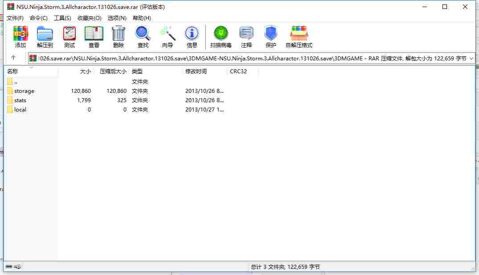Screen dimensions: 479x275
Task: Click the Protect (保护) shield icon
Action: (270, 33)
